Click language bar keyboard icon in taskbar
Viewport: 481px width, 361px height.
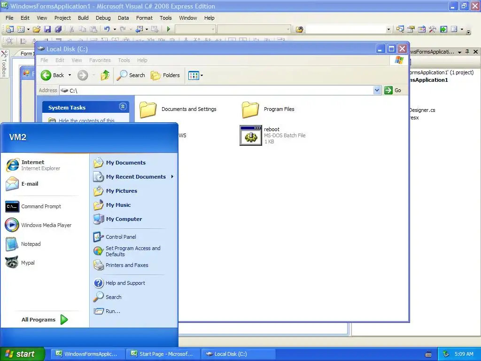point(428,354)
